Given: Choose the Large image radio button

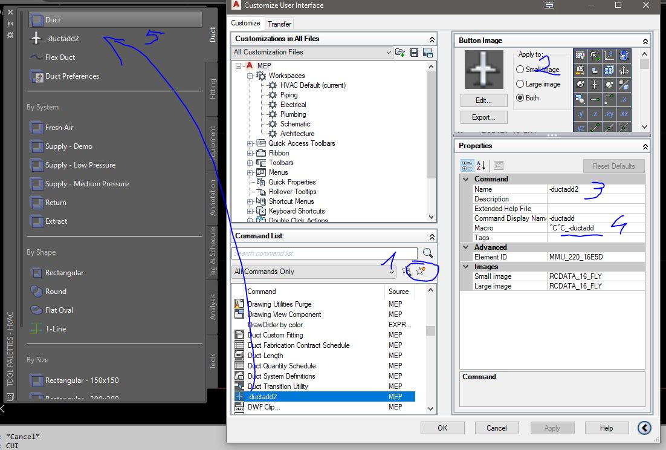Looking at the screenshot, I should pos(520,83).
